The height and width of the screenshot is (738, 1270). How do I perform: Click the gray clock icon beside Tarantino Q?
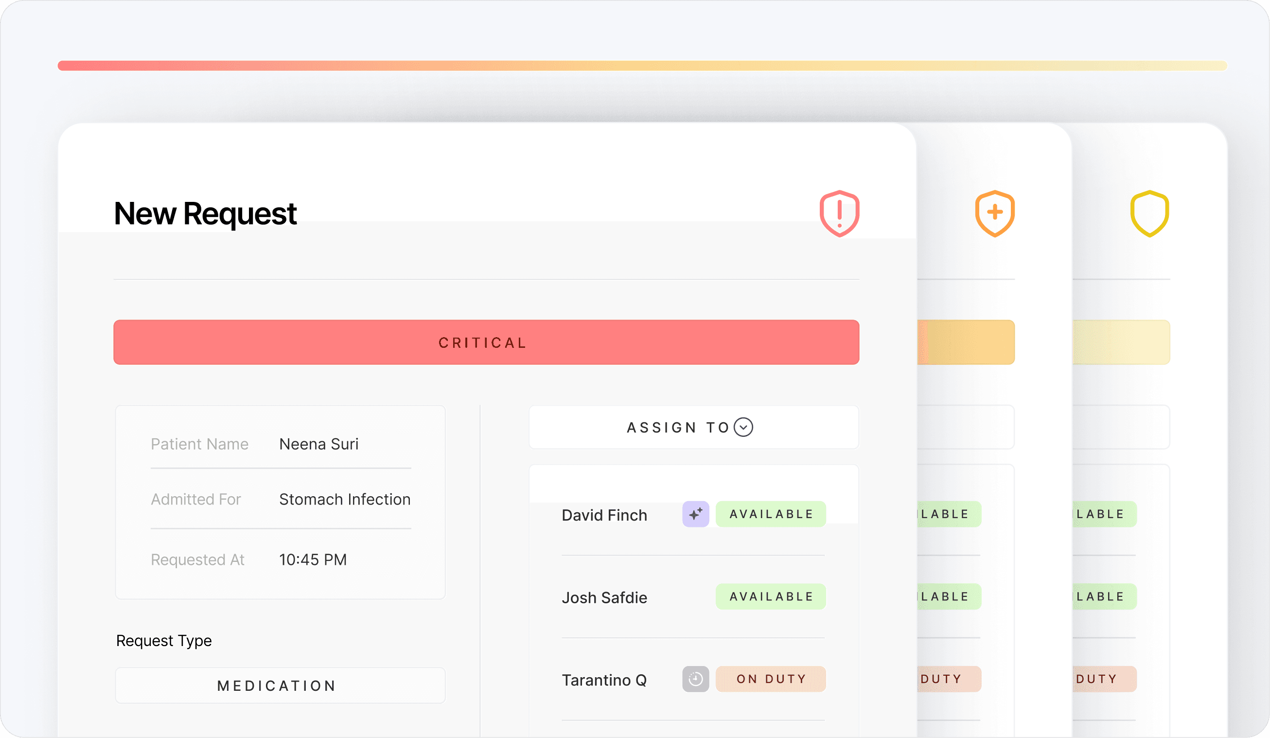click(695, 679)
